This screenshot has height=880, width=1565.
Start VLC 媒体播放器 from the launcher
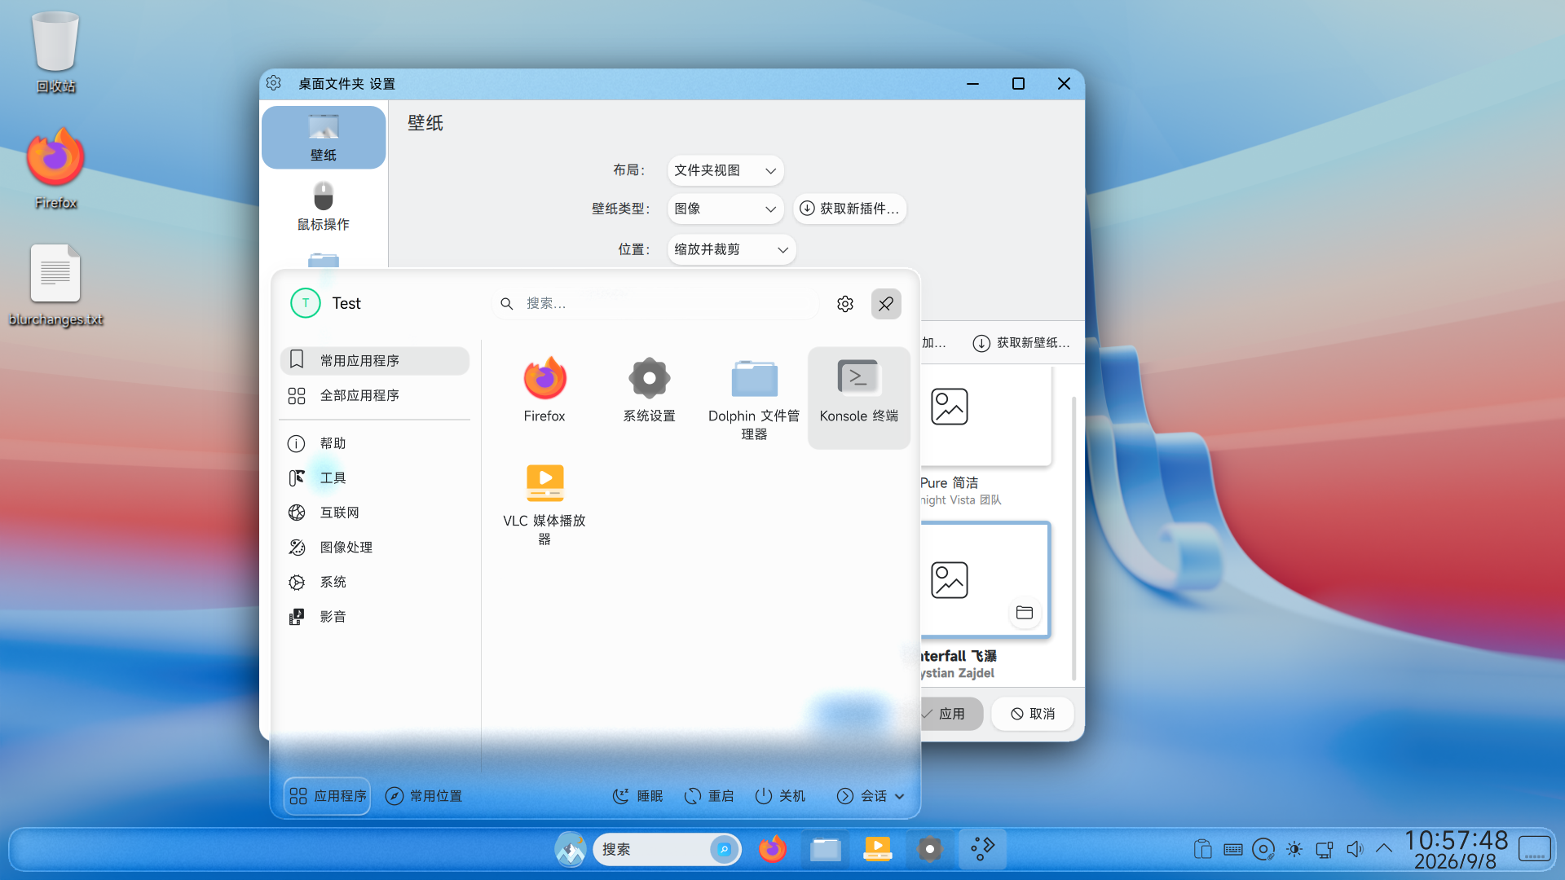544,504
